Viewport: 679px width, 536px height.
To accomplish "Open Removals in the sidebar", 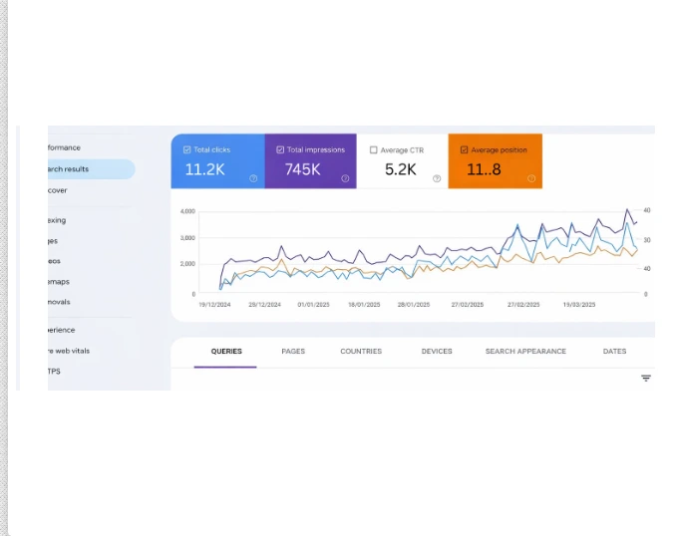I will click(x=60, y=302).
